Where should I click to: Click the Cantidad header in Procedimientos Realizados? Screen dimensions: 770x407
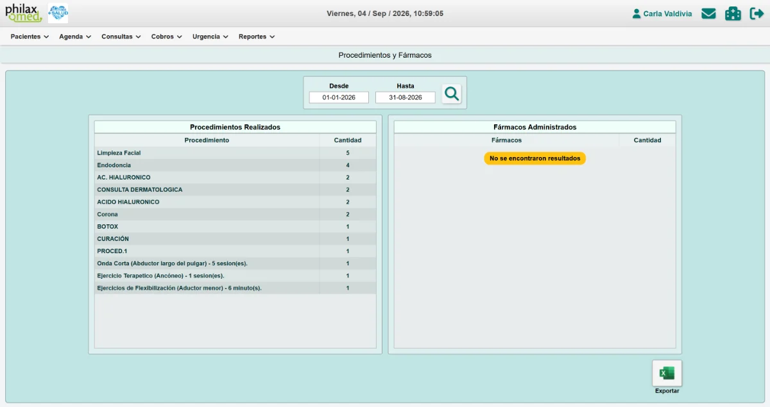pos(348,140)
